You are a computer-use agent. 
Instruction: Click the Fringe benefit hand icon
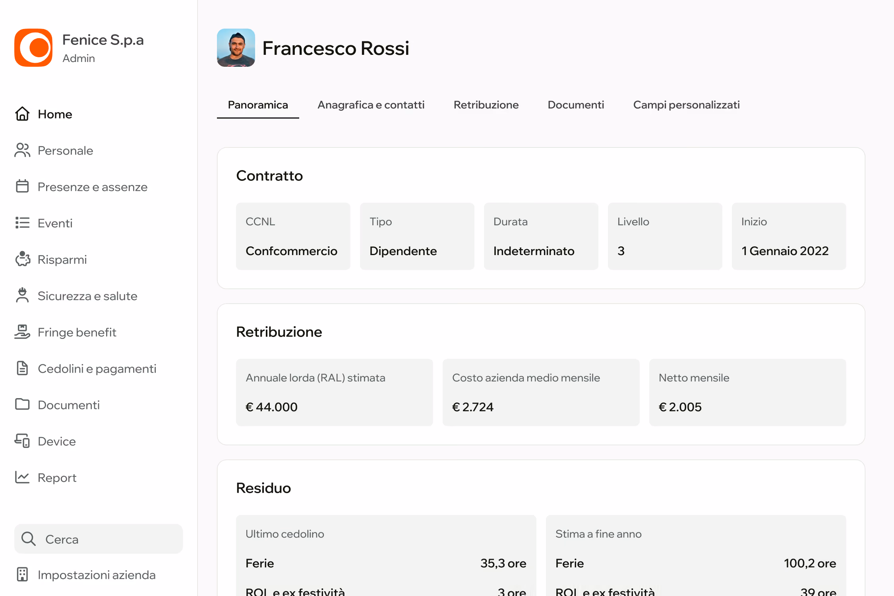click(22, 332)
